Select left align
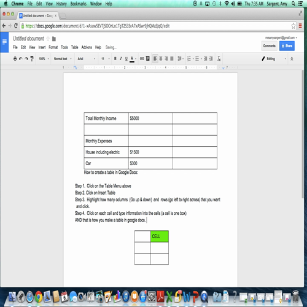Screen dimensions: 307x307 (x=155, y=59)
